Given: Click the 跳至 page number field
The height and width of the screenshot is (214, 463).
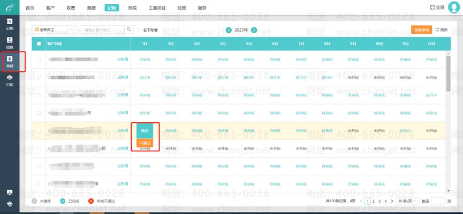Looking at the screenshot, I should pyautogui.click(x=438, y=201).
